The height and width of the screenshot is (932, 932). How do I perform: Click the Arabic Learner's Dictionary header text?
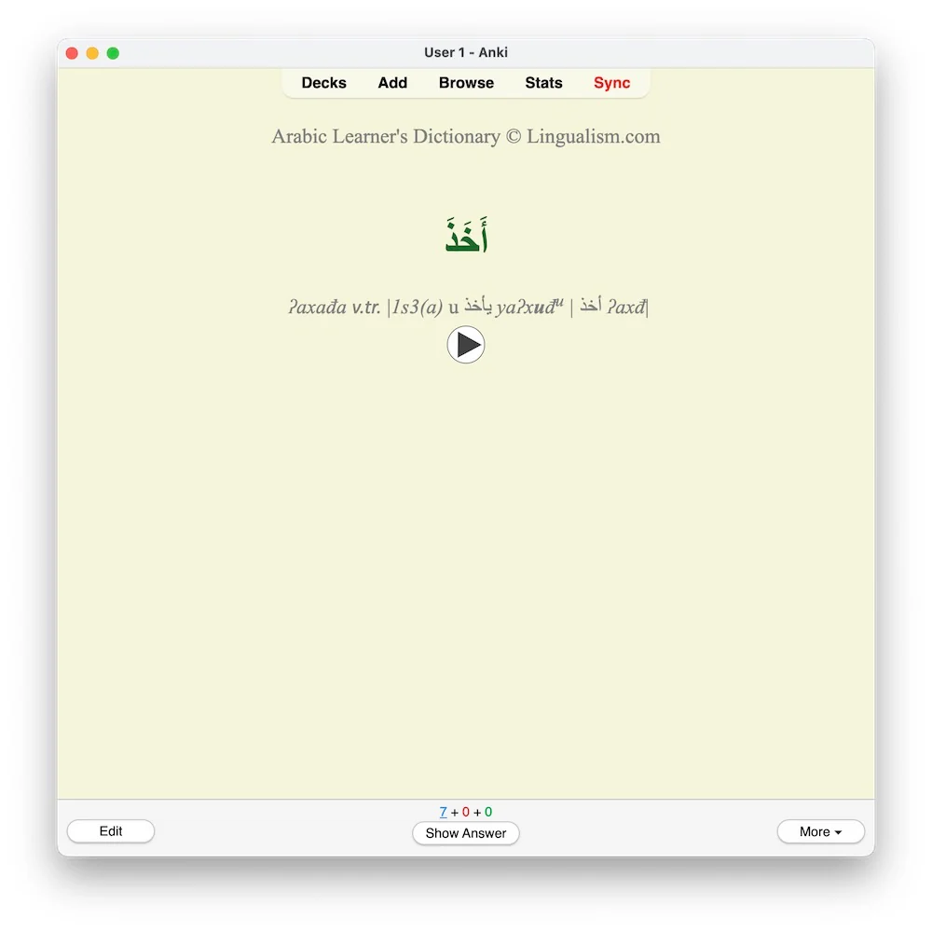point(465,137)
